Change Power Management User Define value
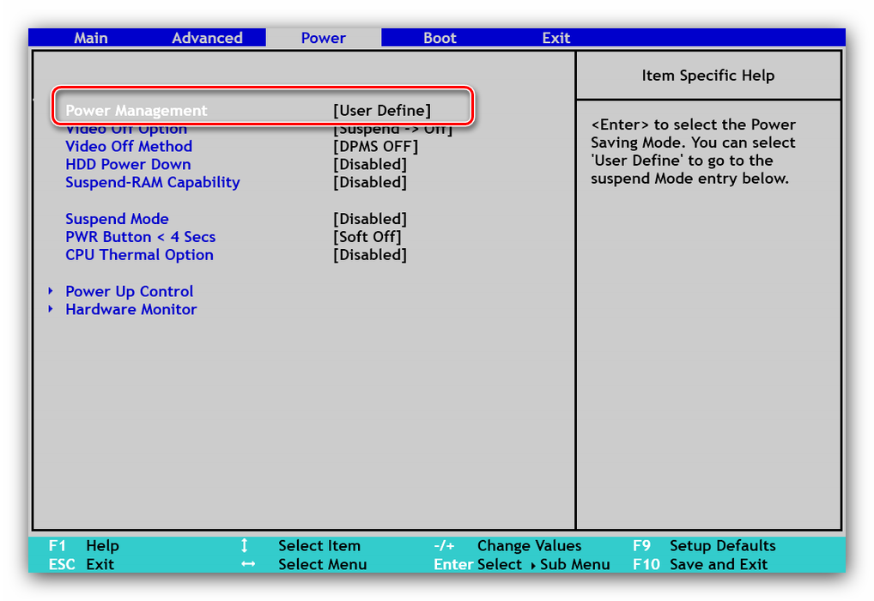This screenshot has width=874, height=601. [x=382, y=110]
